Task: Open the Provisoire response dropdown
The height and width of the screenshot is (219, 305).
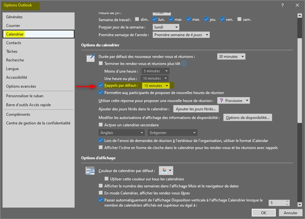Action: click(233, 101)
